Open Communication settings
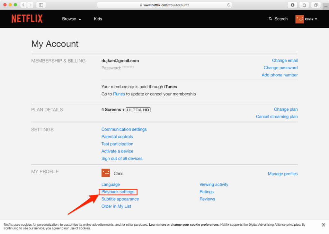The width and height of the screenshot is (329, 234). point(124,129)
